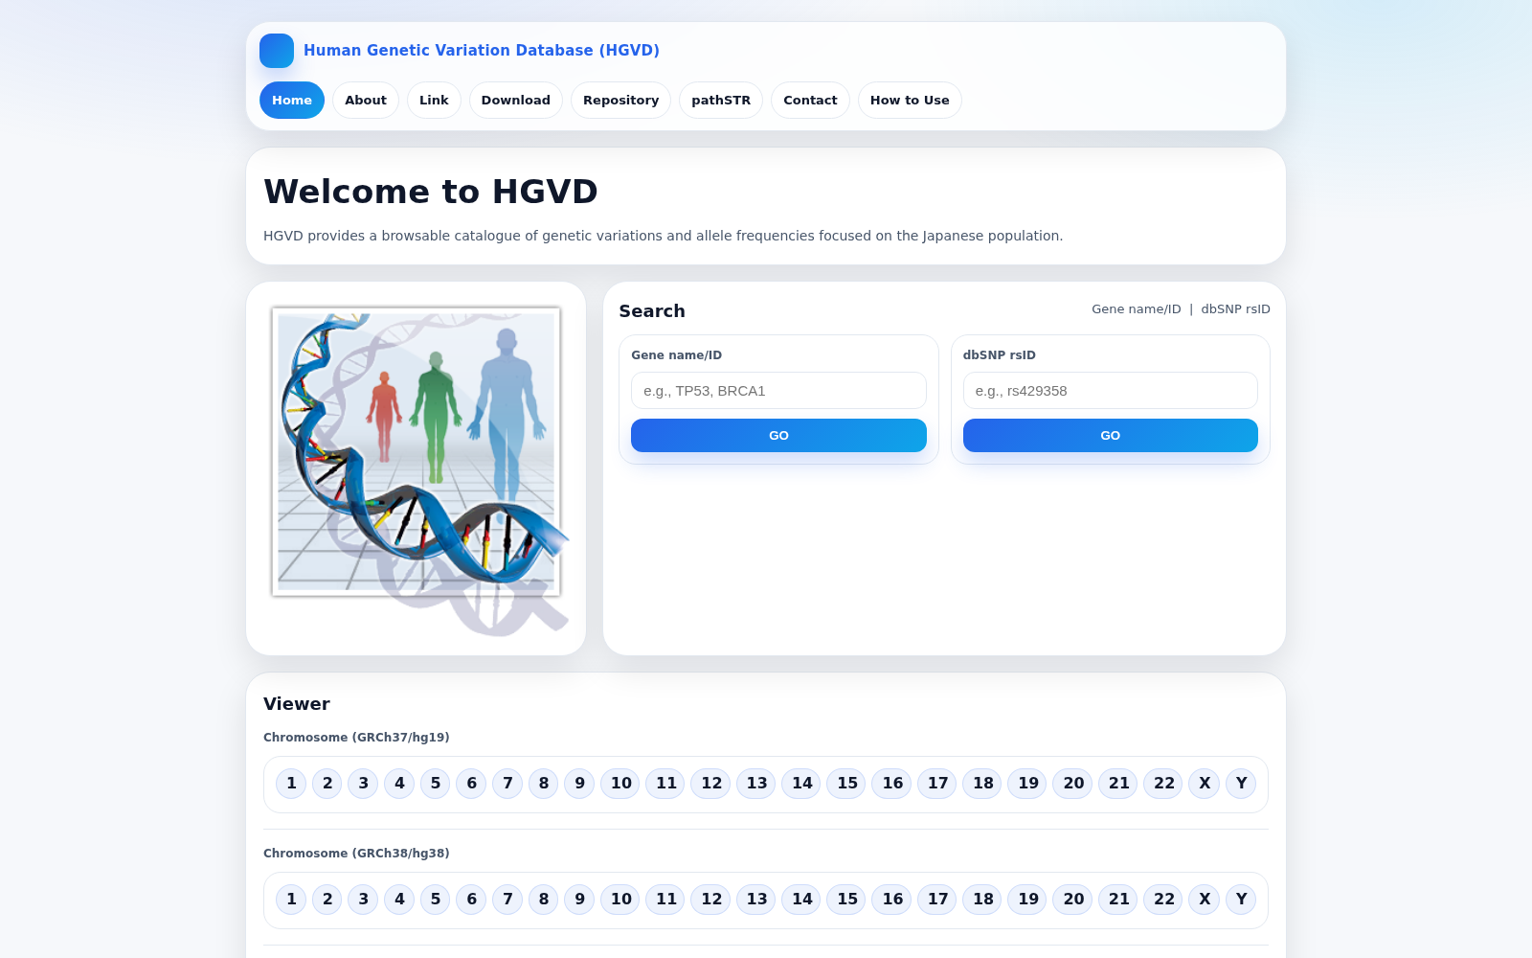Select chromosome 16 in GRCh38/hg38
Viewport: 1532px width, 958px height.
point(892,900)
